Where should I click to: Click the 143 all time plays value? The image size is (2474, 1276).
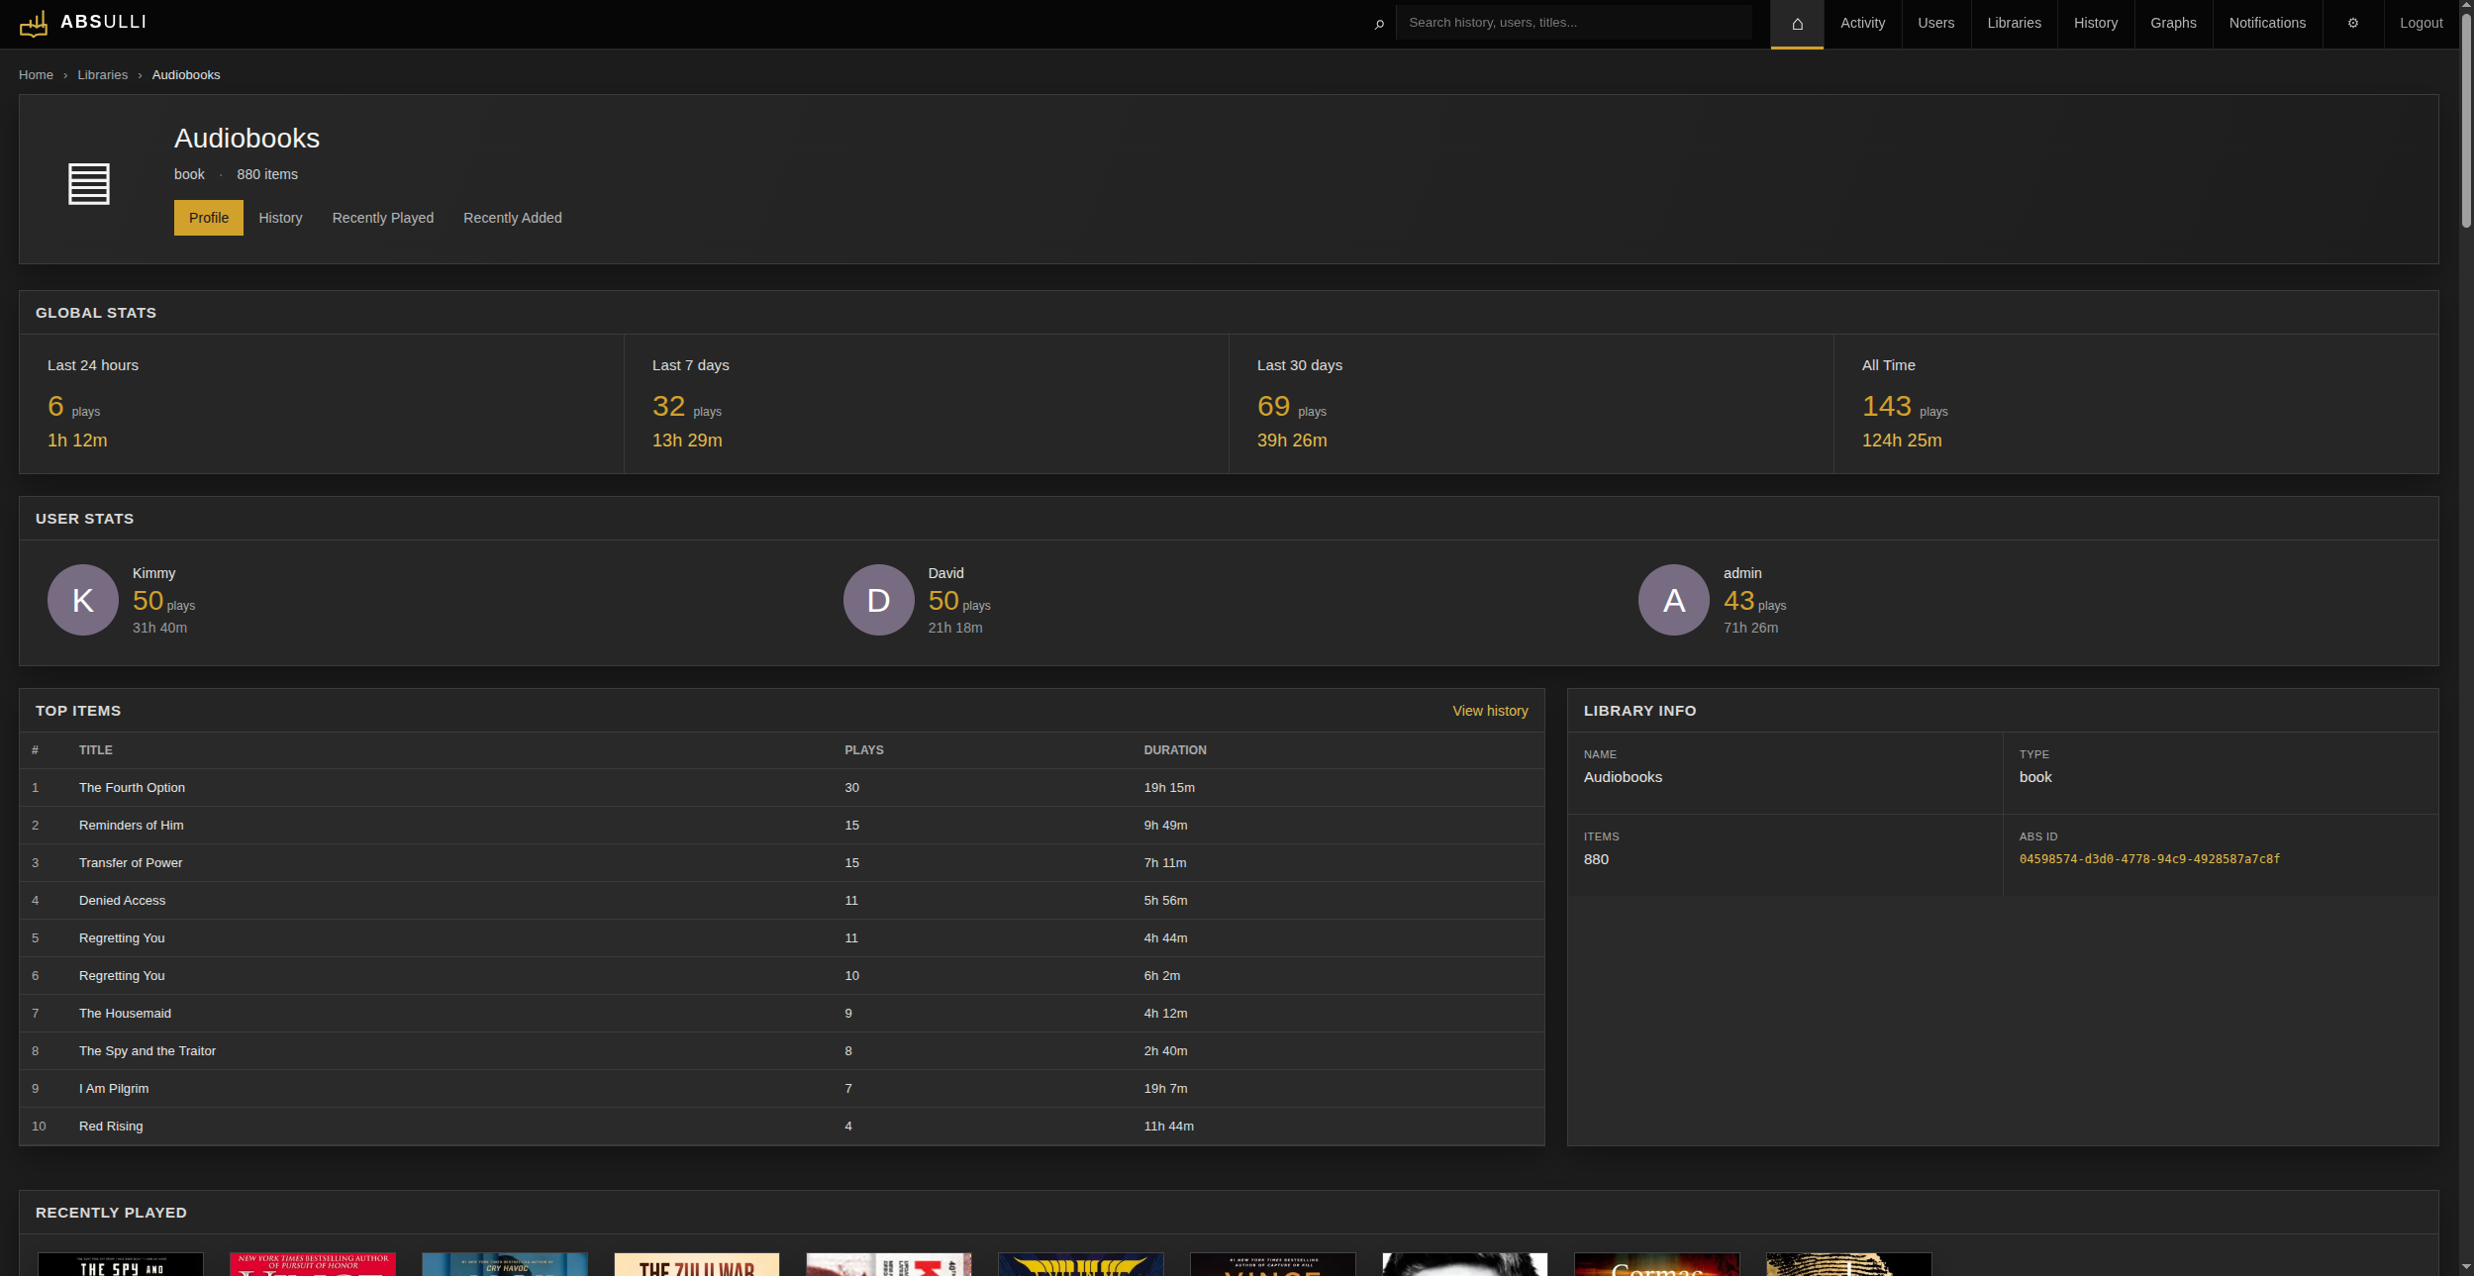click(1887, 406)
